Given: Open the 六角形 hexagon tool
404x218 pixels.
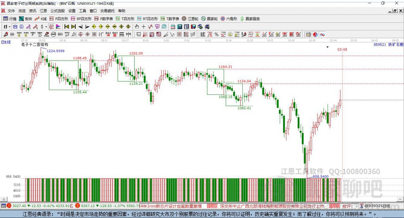Looking at the screenshot, I should click(229, 19).
